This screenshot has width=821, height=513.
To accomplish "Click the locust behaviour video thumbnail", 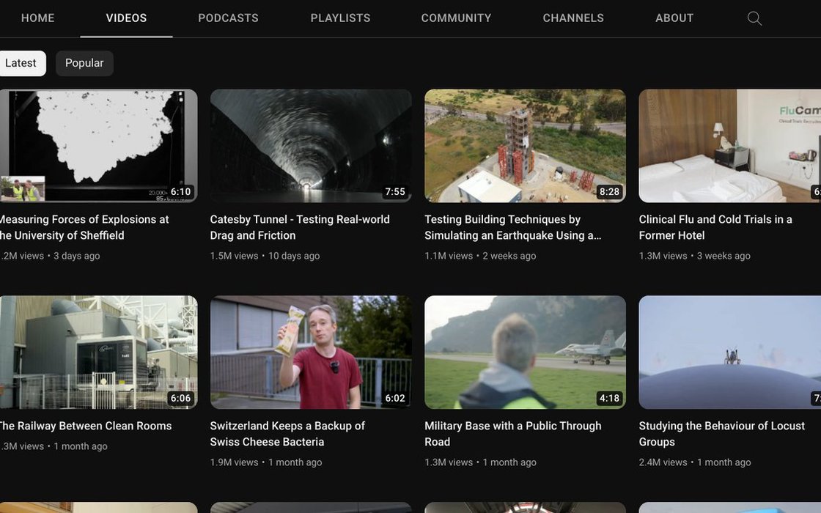I will [x=729, y=352].
